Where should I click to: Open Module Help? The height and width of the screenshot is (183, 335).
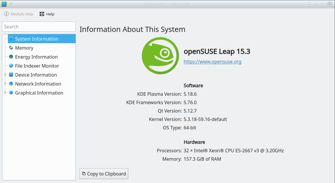coord(19,14)
